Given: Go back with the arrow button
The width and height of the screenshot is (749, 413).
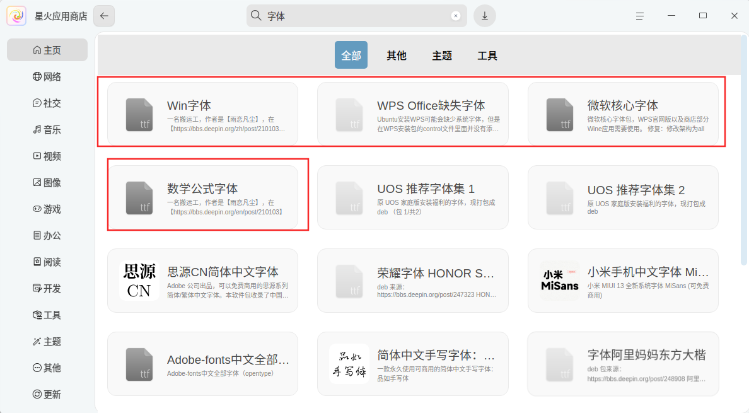Looking at the screenshot, I should 104,16.
